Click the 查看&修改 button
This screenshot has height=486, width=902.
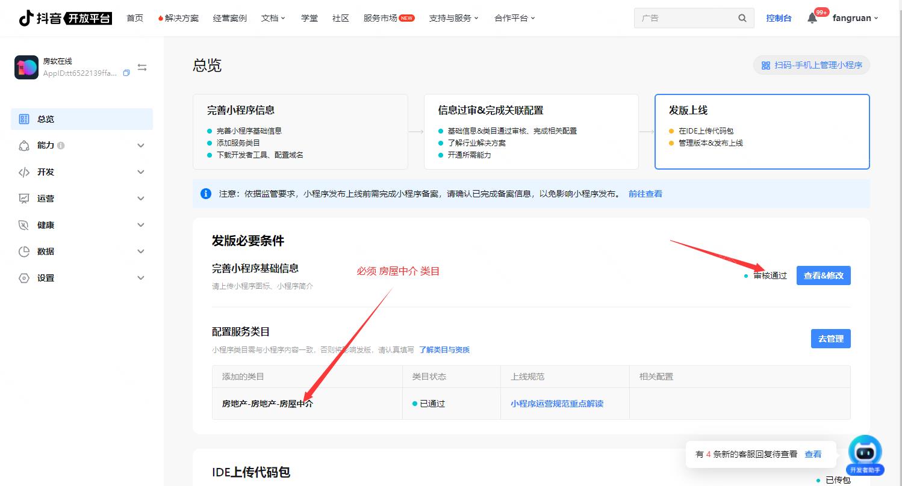coord(824,275)
